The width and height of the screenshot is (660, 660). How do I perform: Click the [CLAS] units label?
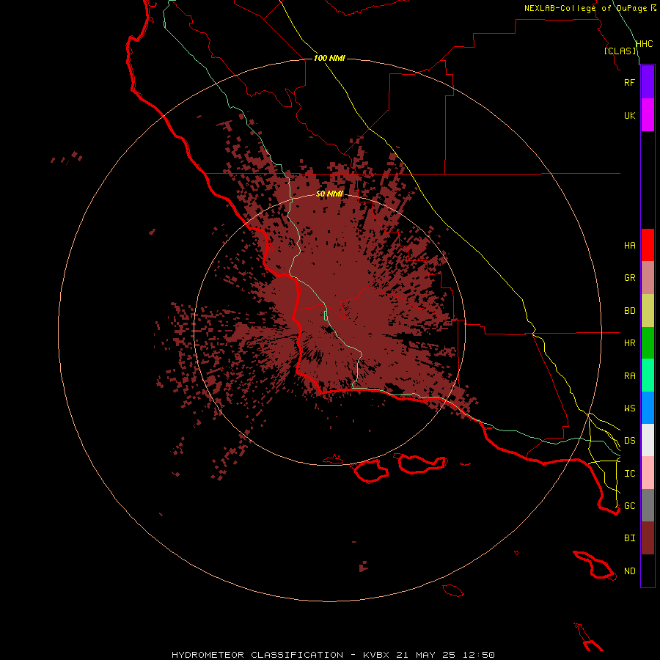point(620,51)
